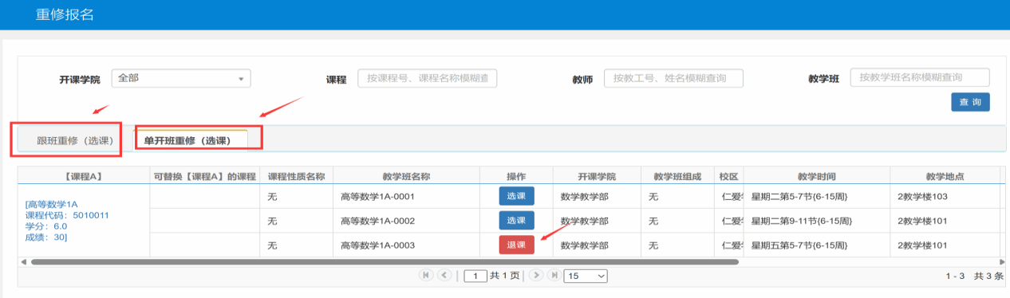Viewport: 1010px width, 298px height.
Task: Click 选课 for 高等数学1A-0002
Action: [516, 220]
